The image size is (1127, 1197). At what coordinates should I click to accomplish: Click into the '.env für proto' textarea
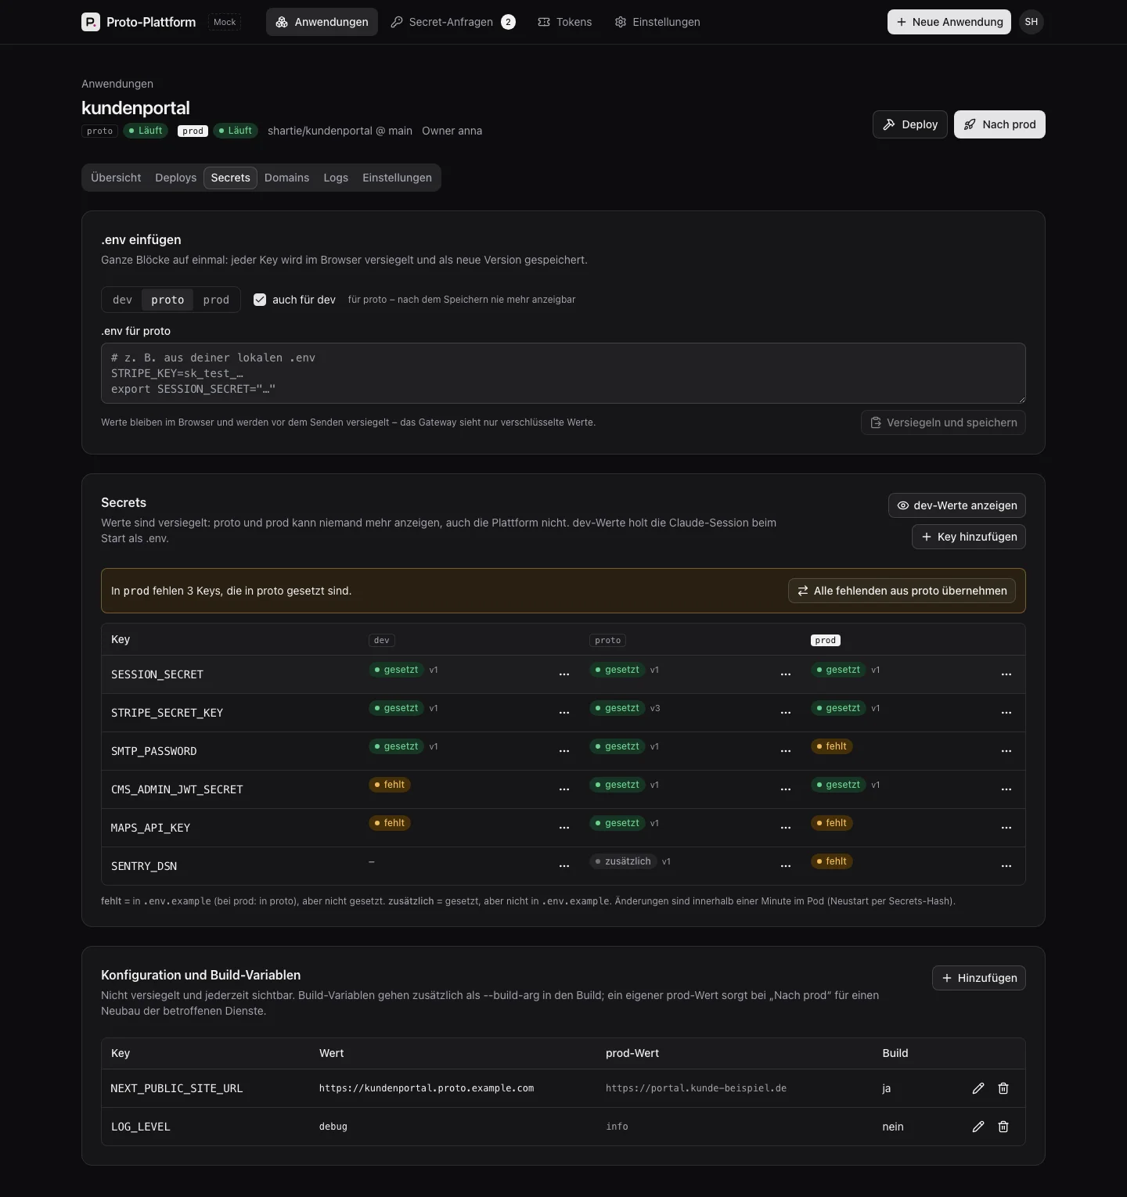pyautogui.click(x=563, y=373)
